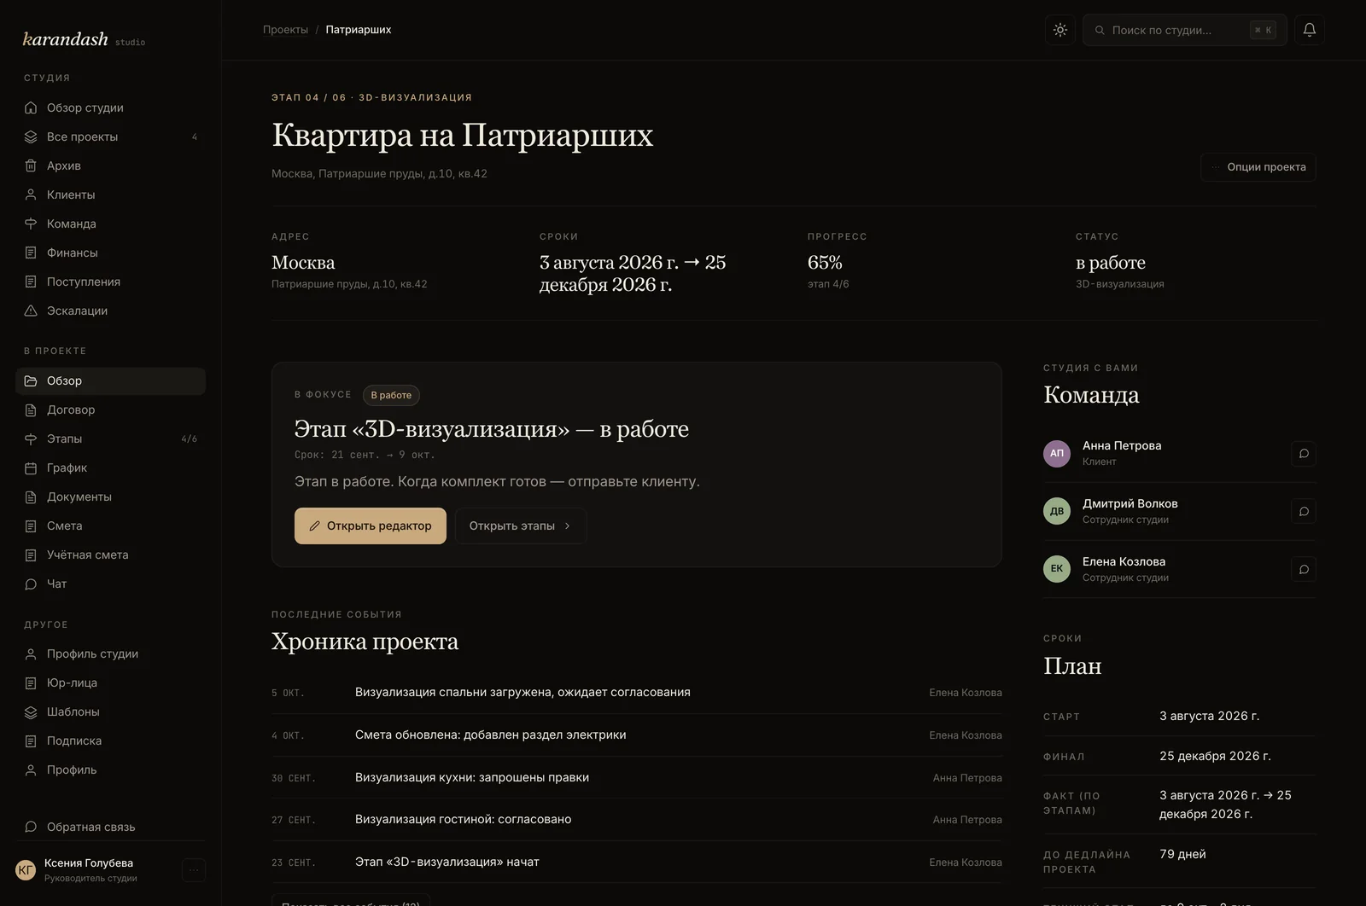
Task: Open «Финансы» in the sidebar
Action: 110,253
